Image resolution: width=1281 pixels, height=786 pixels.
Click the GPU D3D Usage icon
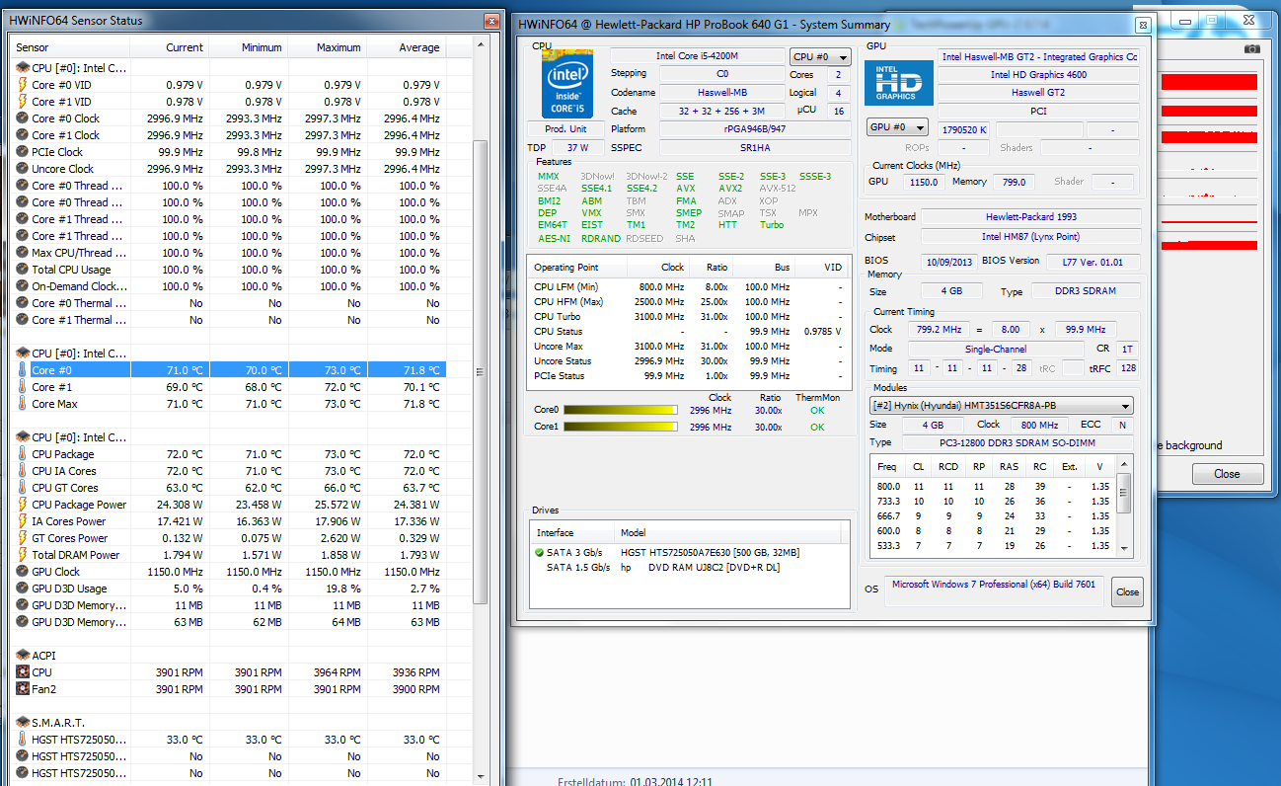click(23, 589)
